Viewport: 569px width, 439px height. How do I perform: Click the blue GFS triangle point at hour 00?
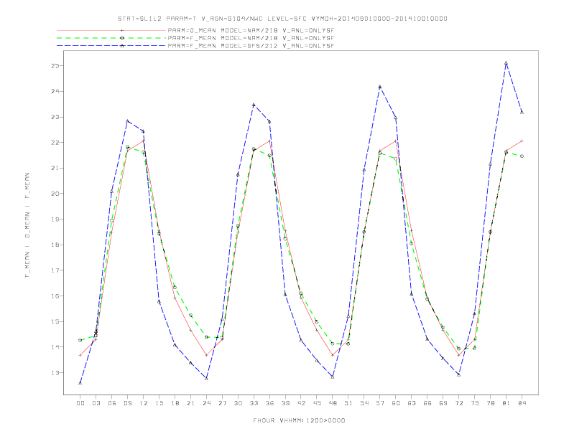80,383
